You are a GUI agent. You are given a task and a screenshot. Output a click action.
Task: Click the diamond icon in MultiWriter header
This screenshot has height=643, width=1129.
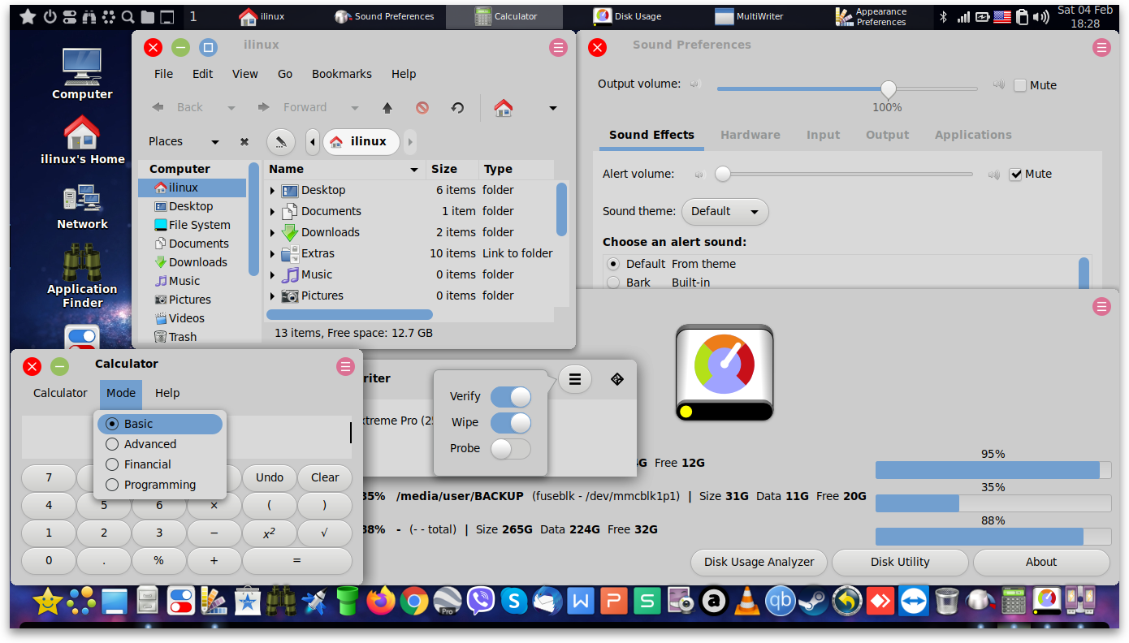[x=616, y=378]
